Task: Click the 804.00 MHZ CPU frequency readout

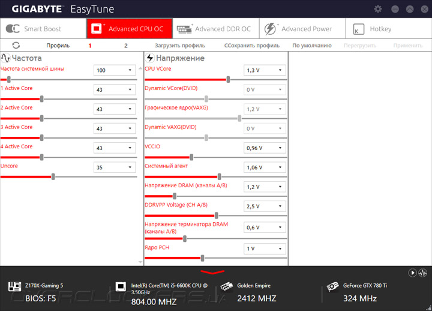Action: point(154,301)
